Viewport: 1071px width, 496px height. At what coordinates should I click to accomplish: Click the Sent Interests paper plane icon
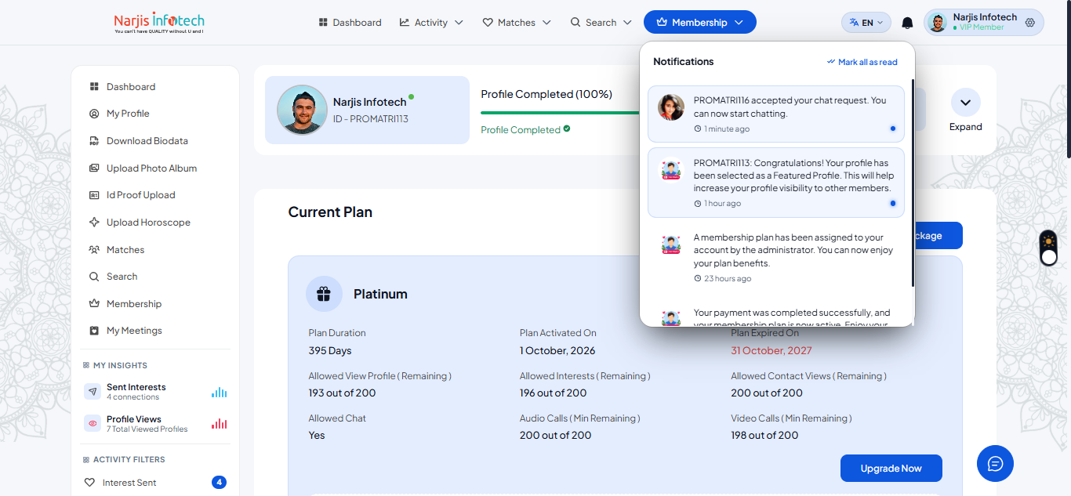point(93,391)
